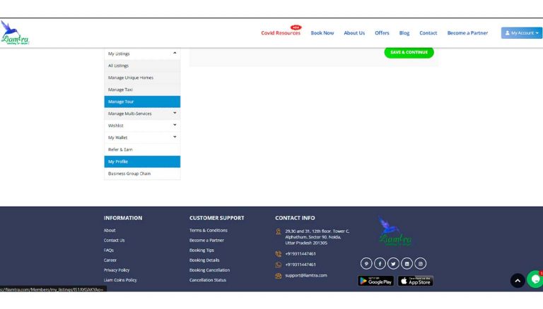Click the Book Now navigation link
Image resolution: width=543 pixels, height=309 pixels.
(322, 33)
